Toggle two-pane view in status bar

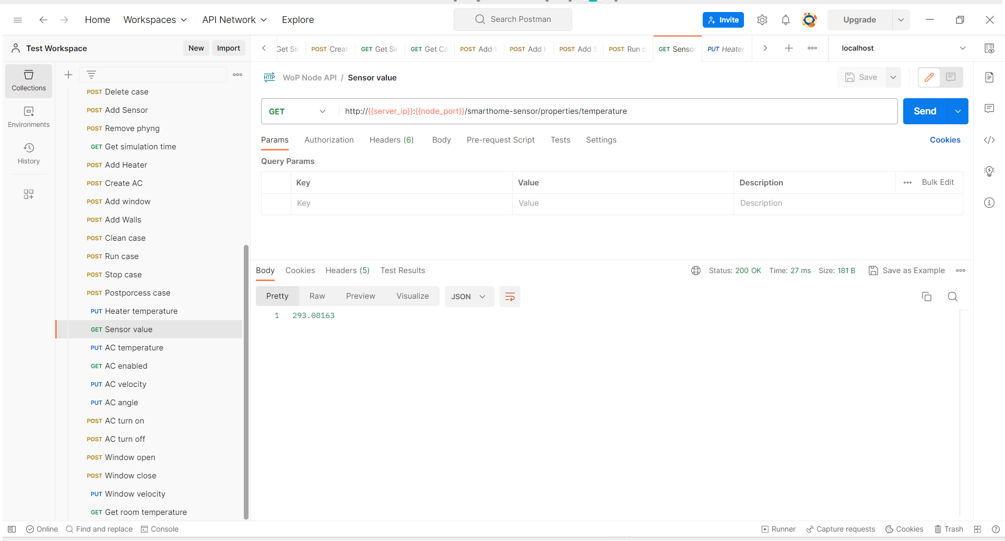point(977,529)
